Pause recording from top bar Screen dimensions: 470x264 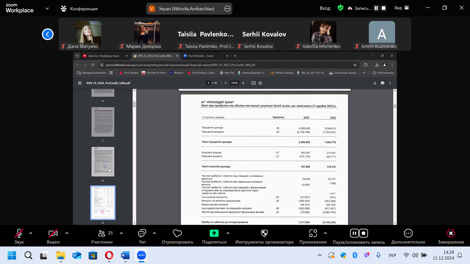(x=376, y=8)
